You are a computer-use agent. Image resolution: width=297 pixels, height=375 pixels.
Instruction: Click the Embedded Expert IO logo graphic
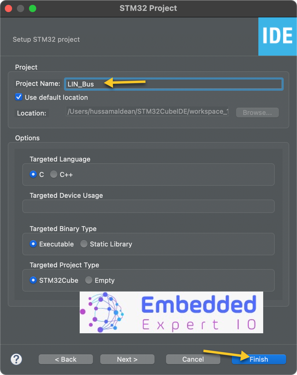171,312
